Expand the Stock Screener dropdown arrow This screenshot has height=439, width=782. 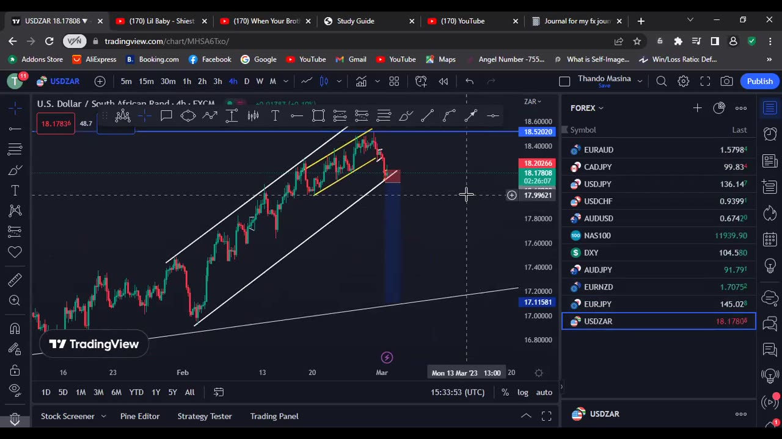103,416
